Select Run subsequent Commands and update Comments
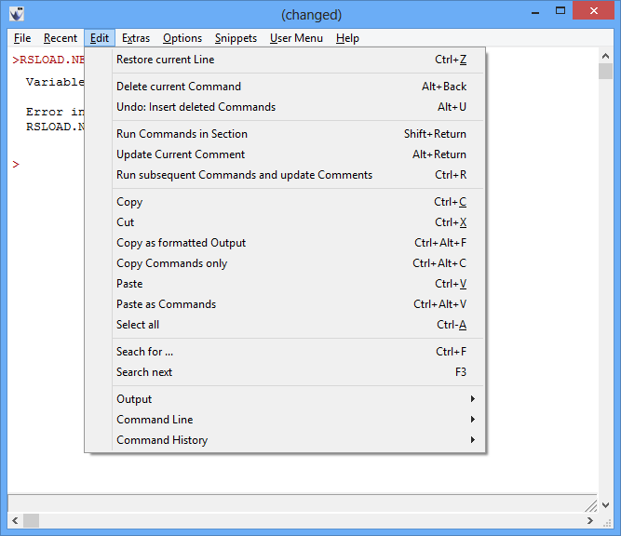This screenshot has height=536, width=621. [285, 175]
